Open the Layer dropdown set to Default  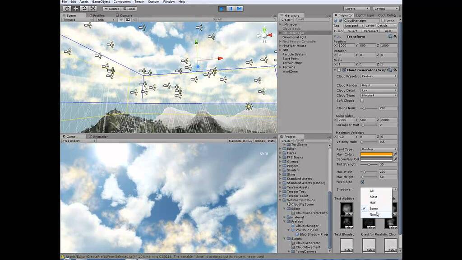tap(386, 26)
